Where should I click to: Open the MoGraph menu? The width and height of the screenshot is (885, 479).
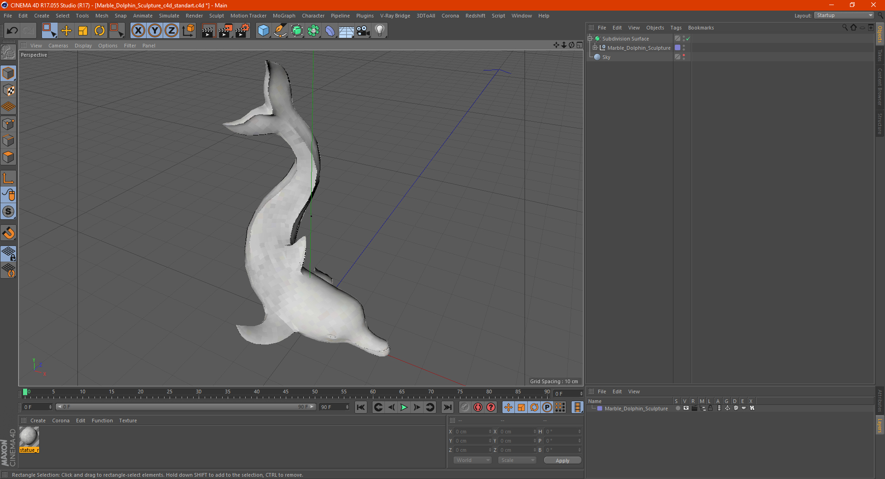(x=284, y=16)
